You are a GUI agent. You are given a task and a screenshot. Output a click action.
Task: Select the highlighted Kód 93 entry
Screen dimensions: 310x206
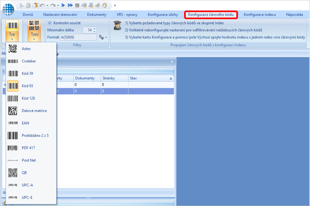(x=31, y=86)
